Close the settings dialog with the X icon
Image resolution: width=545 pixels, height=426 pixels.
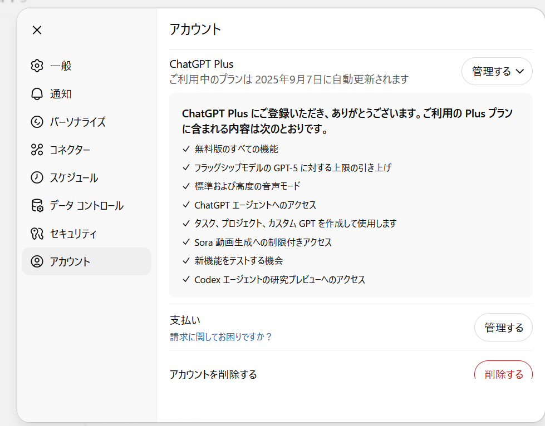point(37,30)
